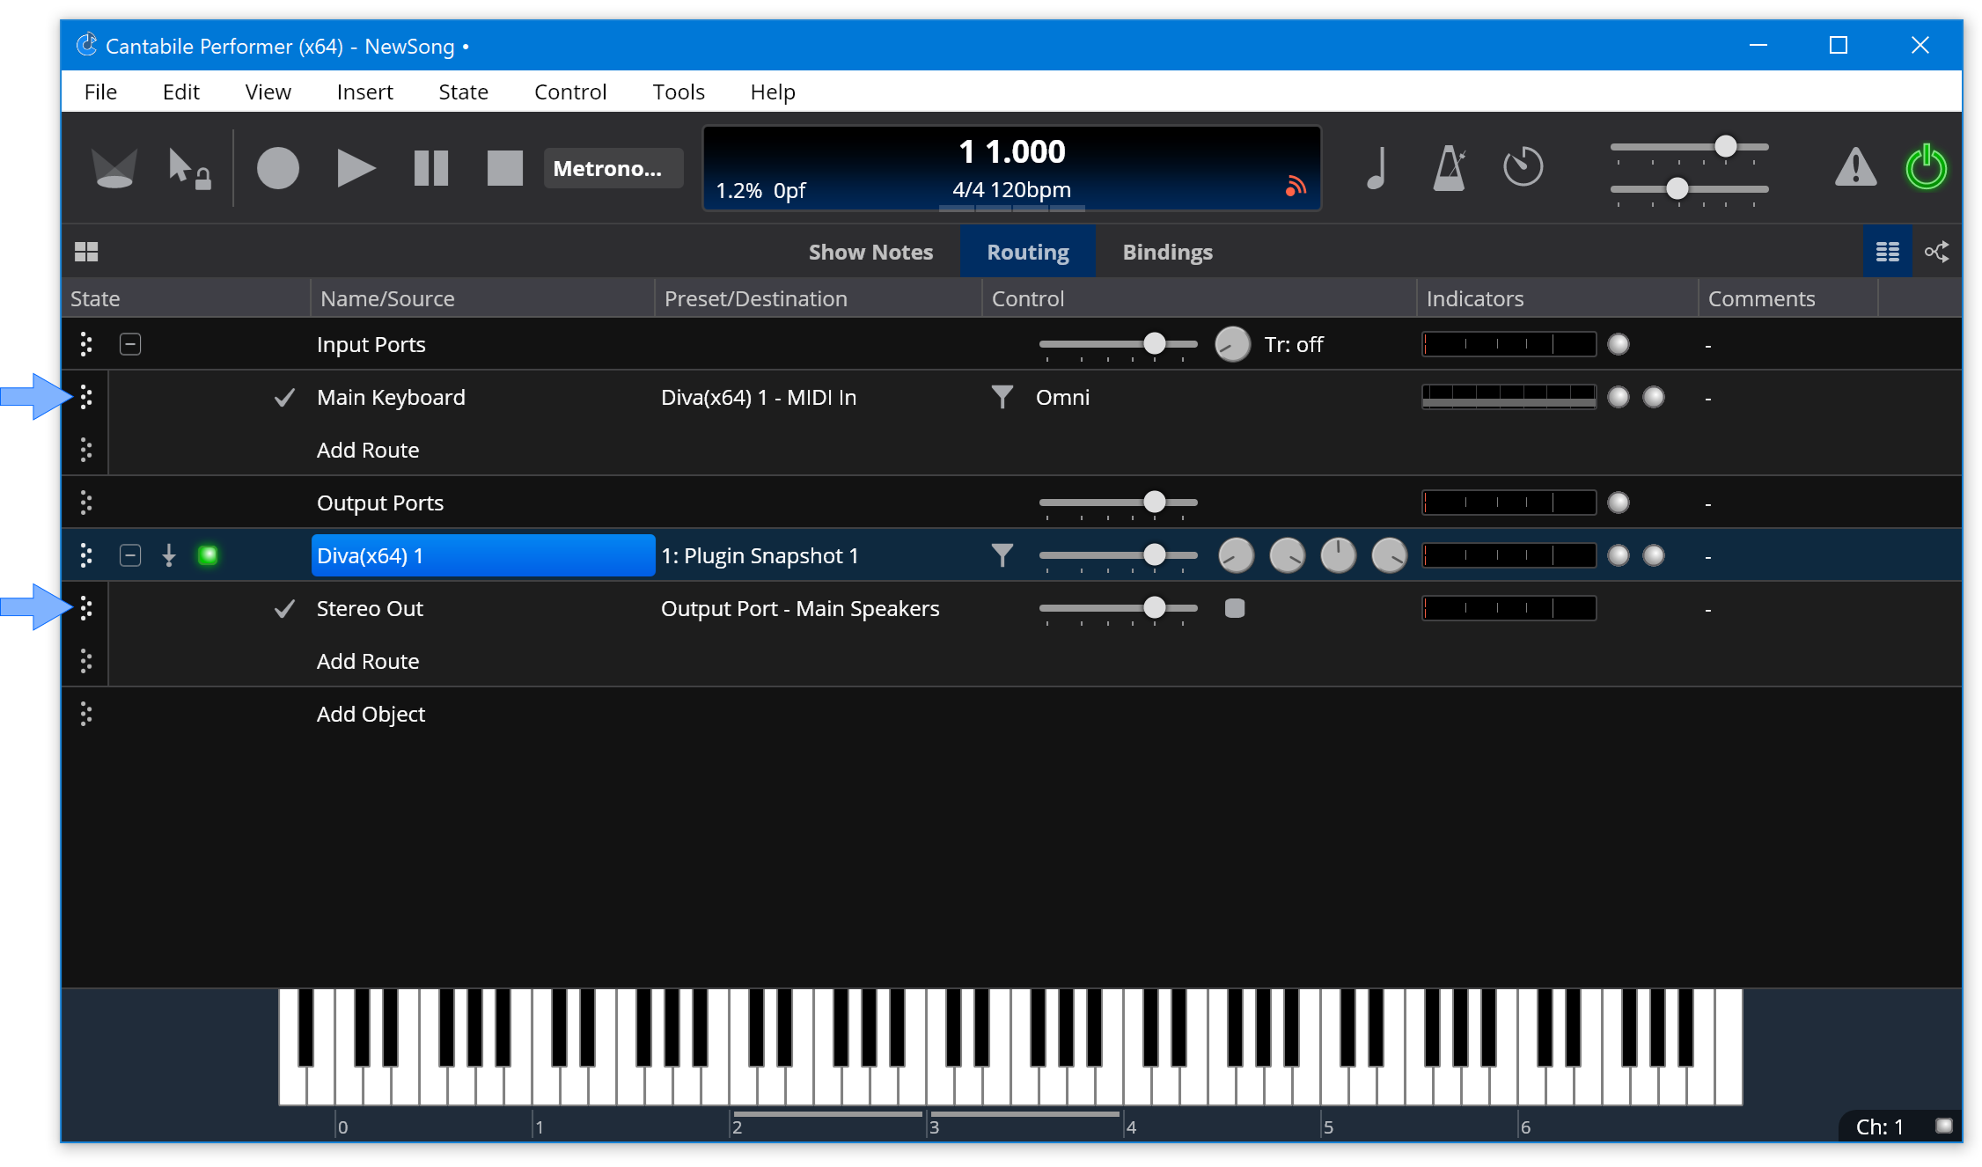Click the Input Ports row drag handle

tap(85, 344)
